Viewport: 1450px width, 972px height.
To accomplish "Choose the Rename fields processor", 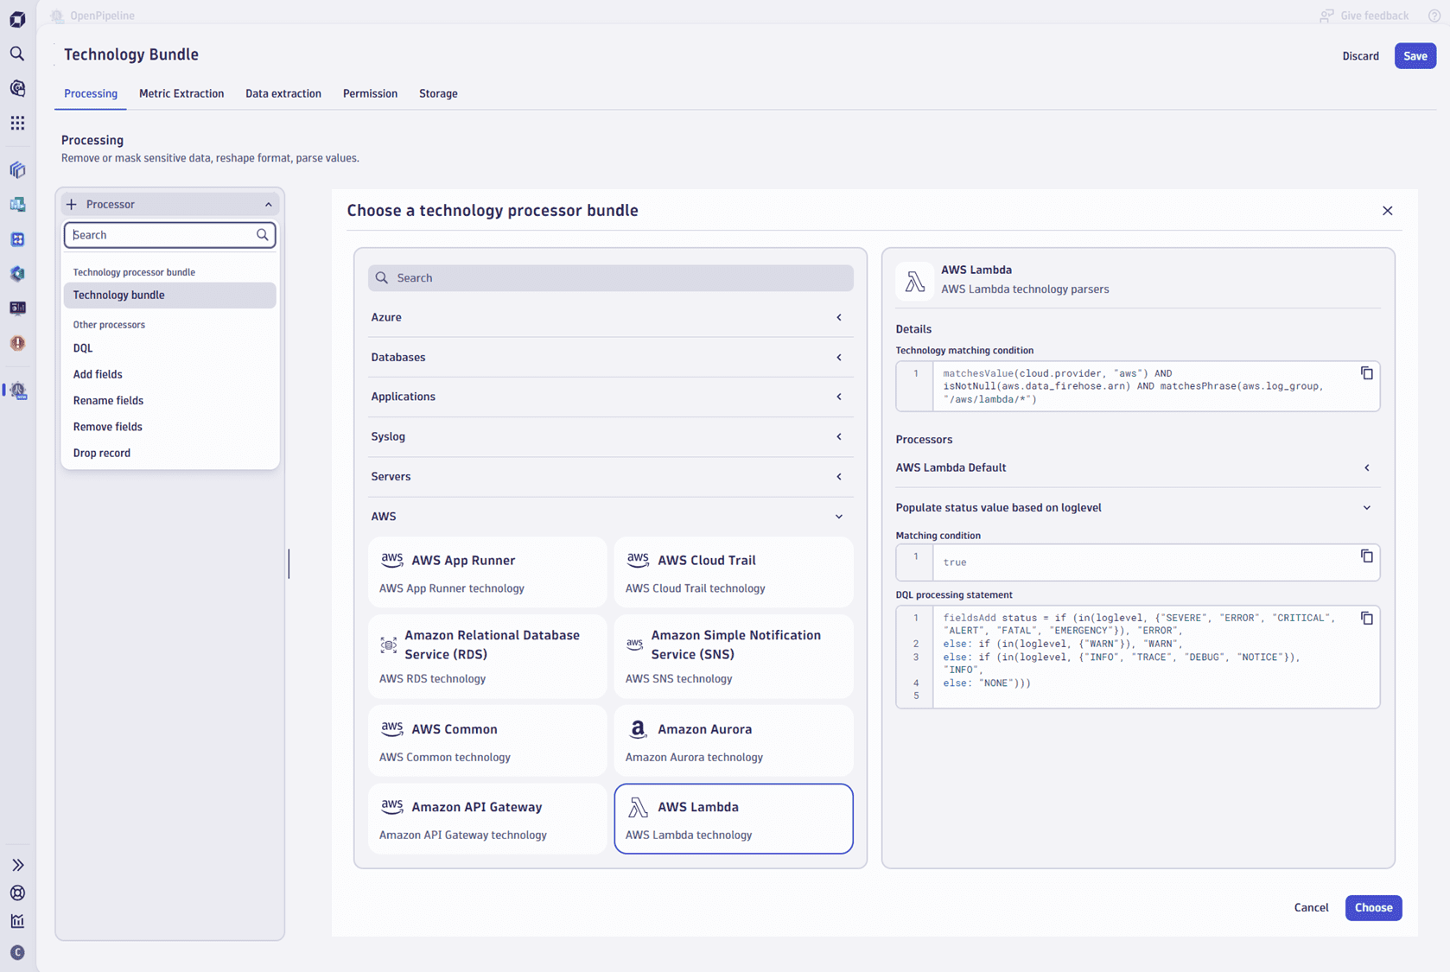I will tap(169, 400).
